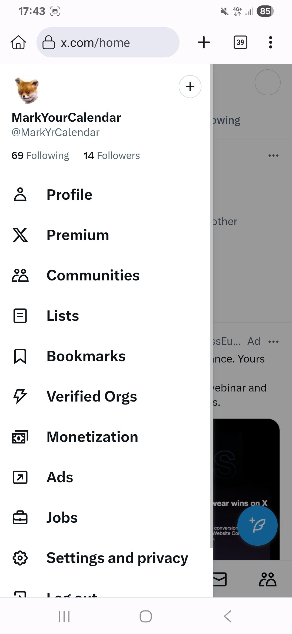The width and height of the screenshot is (292, 634).
Task: Tap the Verified Orgs lightning icon
Action: [x=20, y=396]
